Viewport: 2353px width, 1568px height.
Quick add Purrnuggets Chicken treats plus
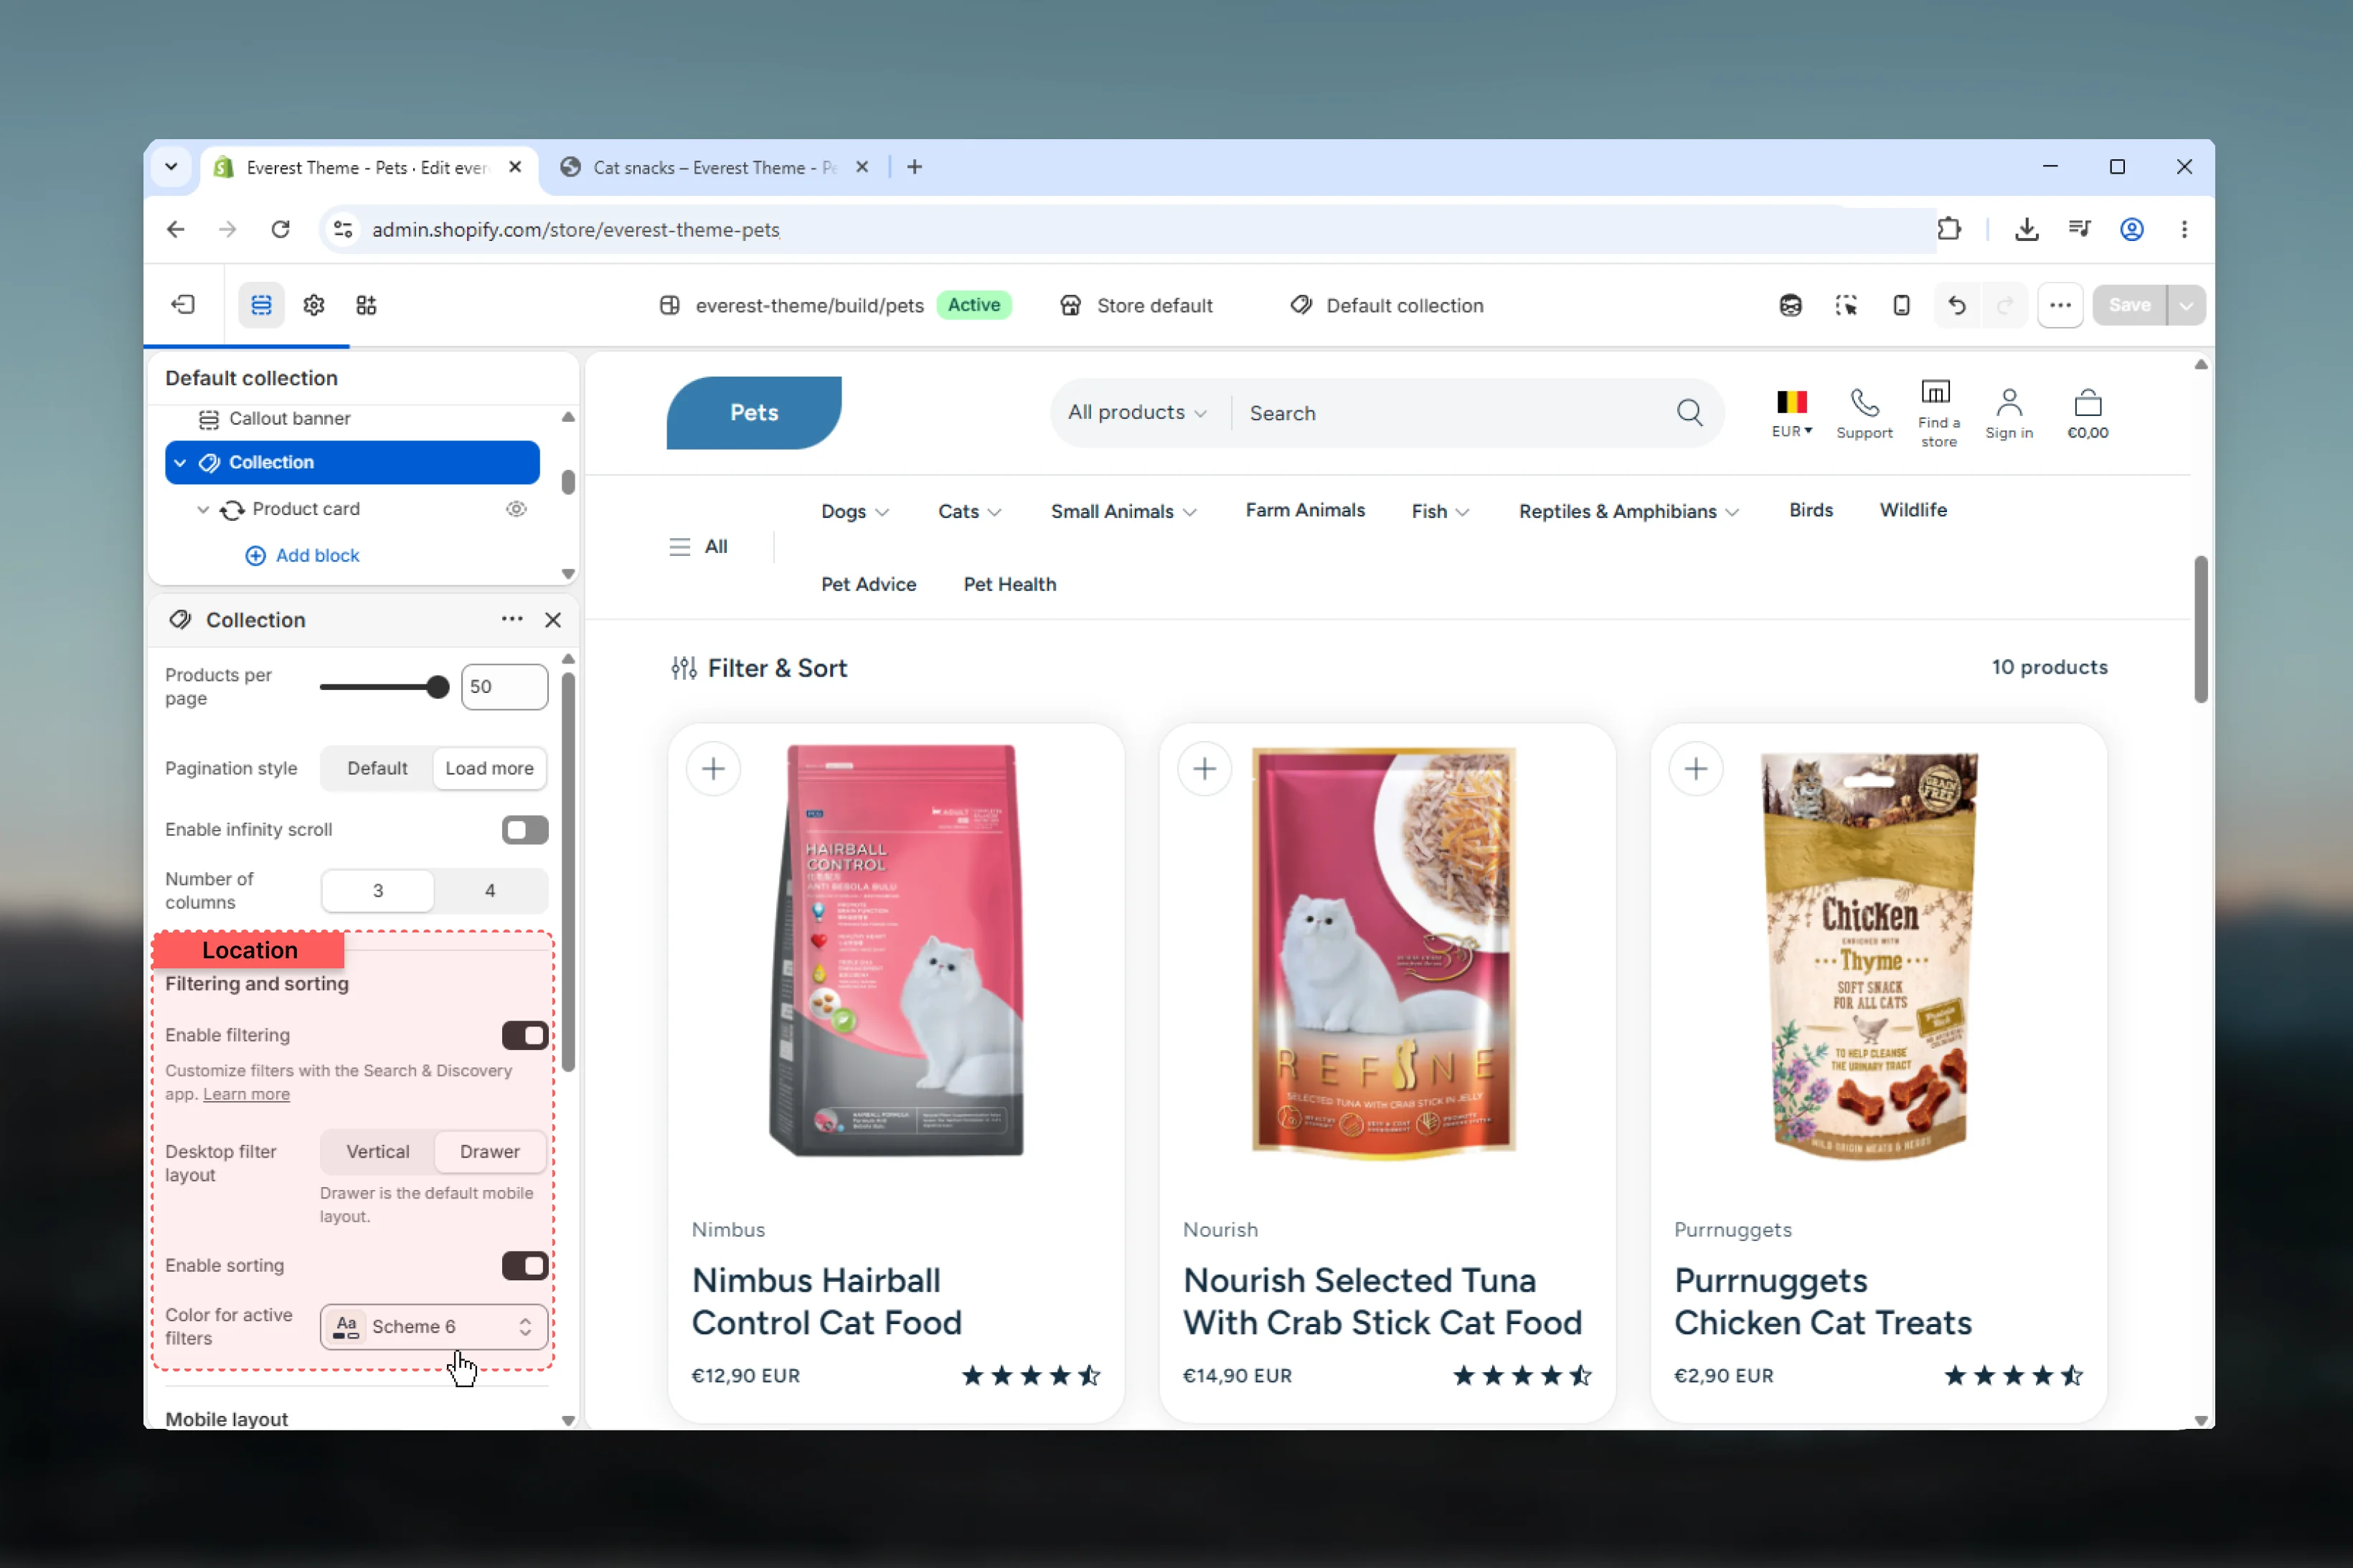pos(1695,768)
